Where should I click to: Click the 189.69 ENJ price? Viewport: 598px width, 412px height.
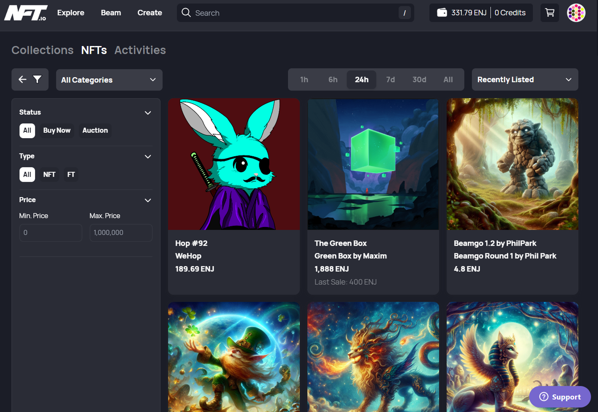(195, 269)
